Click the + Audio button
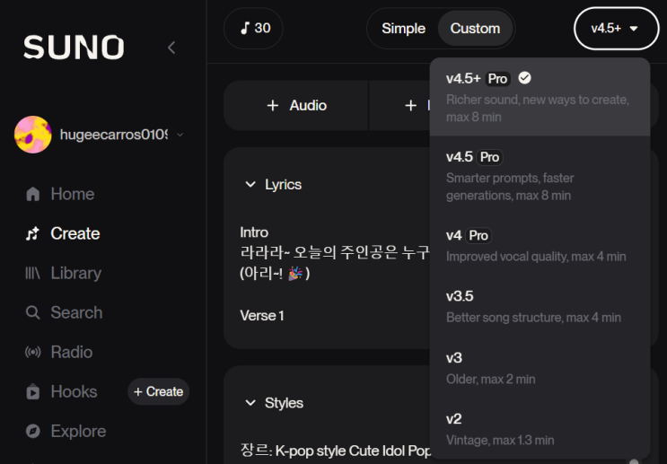 296,106
